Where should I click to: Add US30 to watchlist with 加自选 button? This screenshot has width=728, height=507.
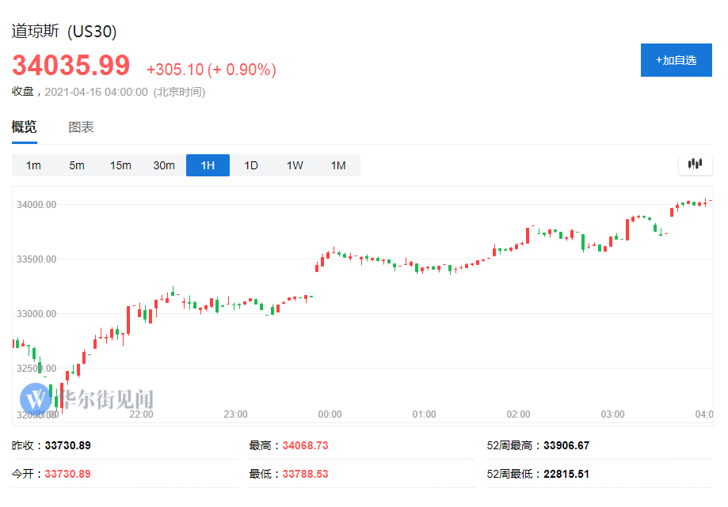(676, 60)
